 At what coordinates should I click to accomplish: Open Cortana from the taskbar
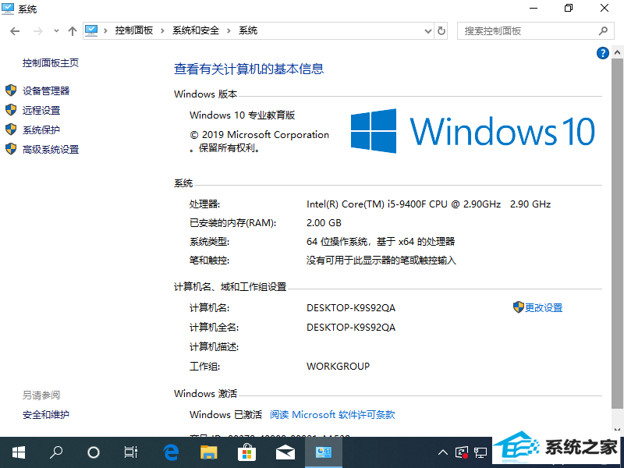click(x=93, y=452)
